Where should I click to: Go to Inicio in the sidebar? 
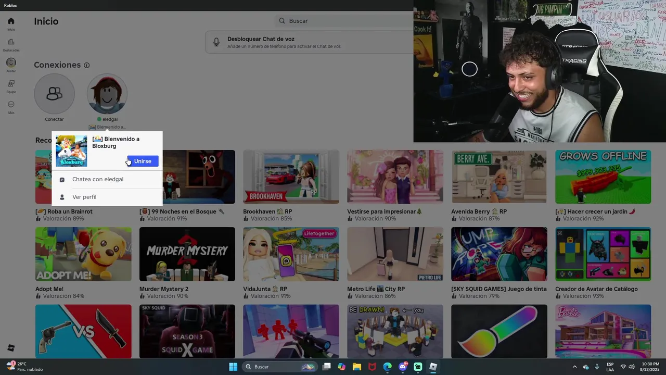pos(11,23)
